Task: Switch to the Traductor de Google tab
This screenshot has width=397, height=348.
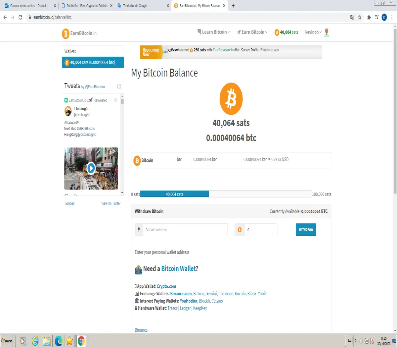Action: click(143, 6)
